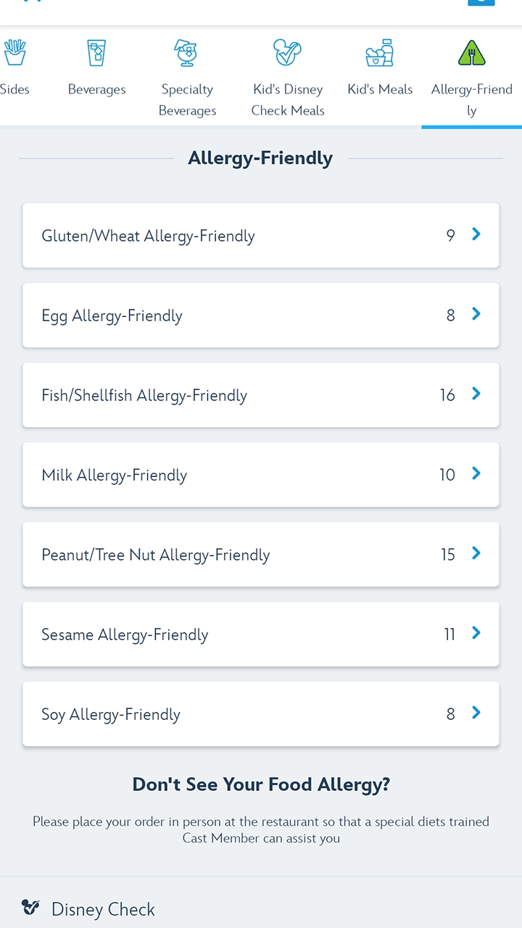This screenshot has width=522, height=928.
Task: Open Sesame Allergy-Friendly item list
Action: (x=261, y=634)
